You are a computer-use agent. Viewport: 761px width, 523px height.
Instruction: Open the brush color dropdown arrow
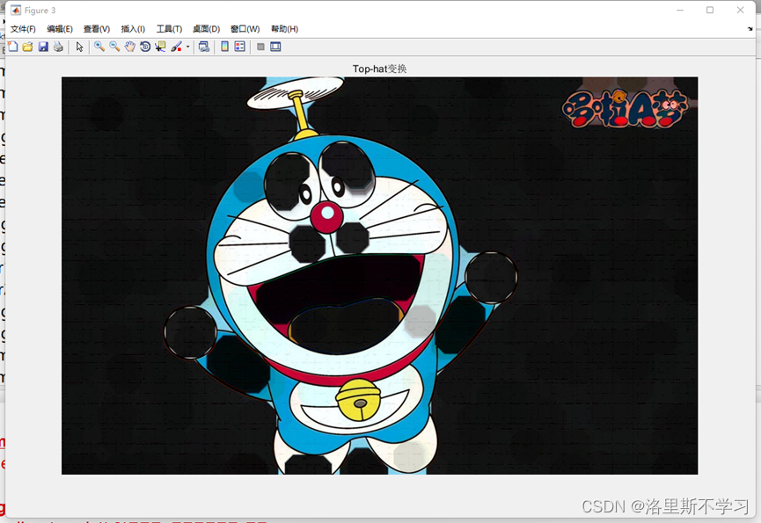tap(187, 47)
